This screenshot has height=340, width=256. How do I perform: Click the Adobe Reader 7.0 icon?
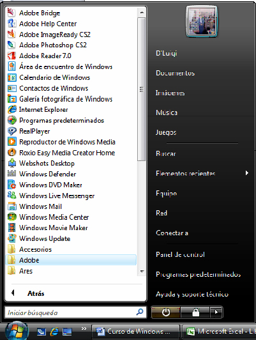point(11,56)
